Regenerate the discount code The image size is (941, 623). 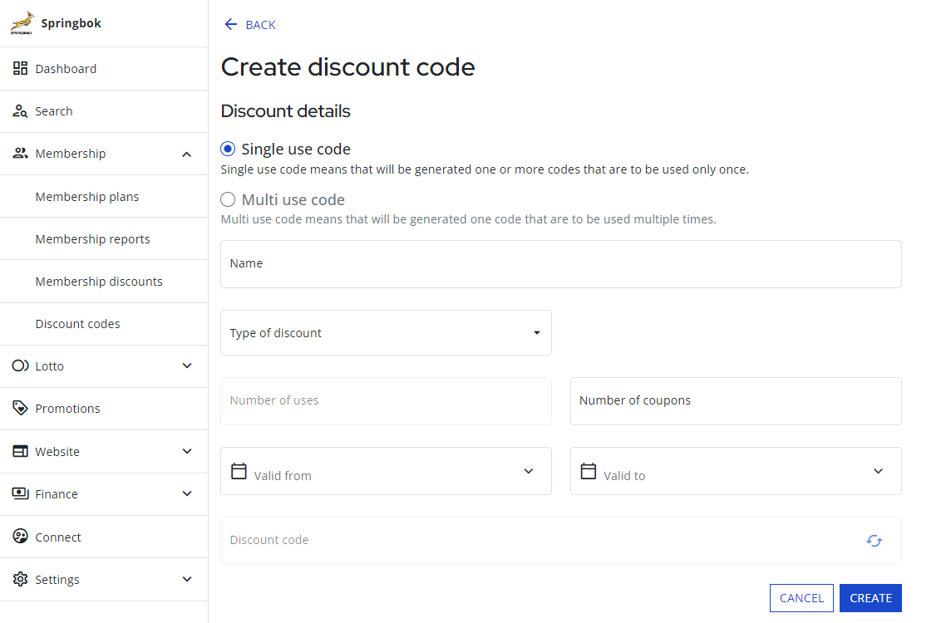(874, 541)
